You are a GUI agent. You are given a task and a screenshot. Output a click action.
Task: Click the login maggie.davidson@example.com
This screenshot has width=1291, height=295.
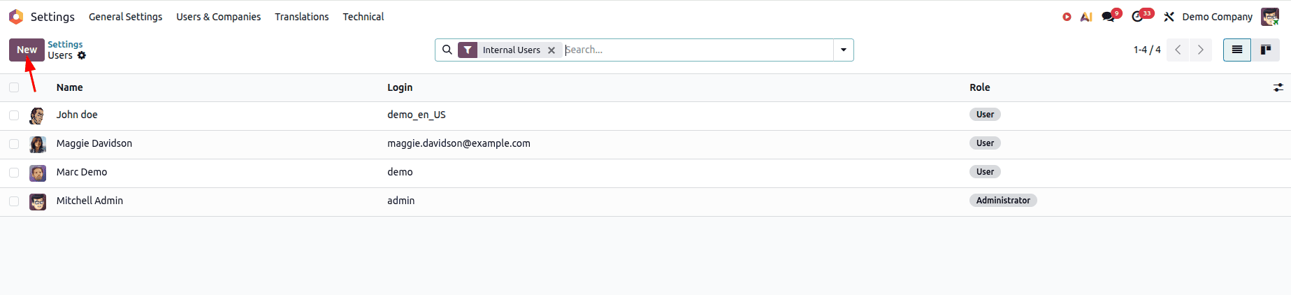[459, 143]
